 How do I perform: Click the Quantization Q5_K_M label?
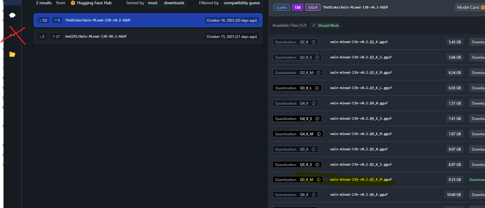[298, 180]
